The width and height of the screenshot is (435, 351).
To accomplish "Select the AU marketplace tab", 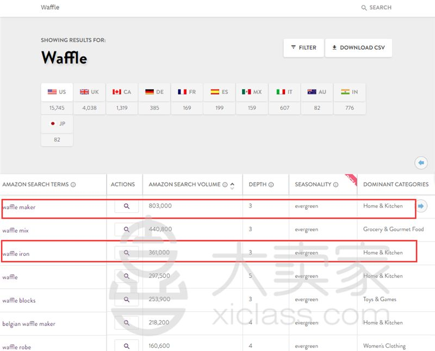I will (x=317, y=92).
